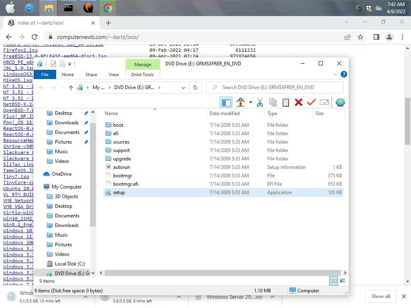Click the orange checkmark Properties icon

pos(311,102)
